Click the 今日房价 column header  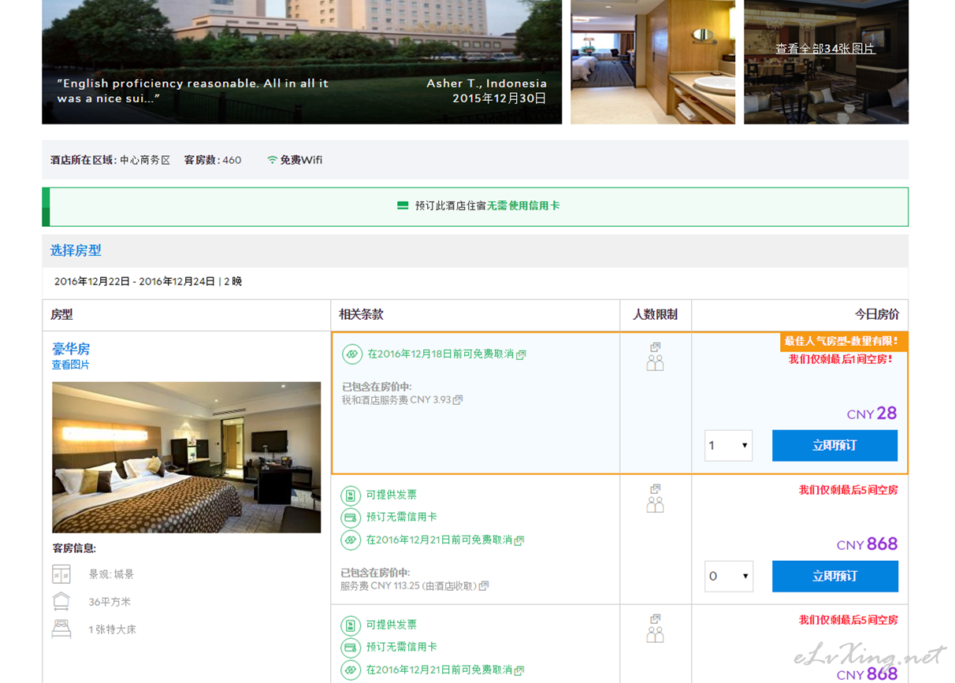(877, 314)
